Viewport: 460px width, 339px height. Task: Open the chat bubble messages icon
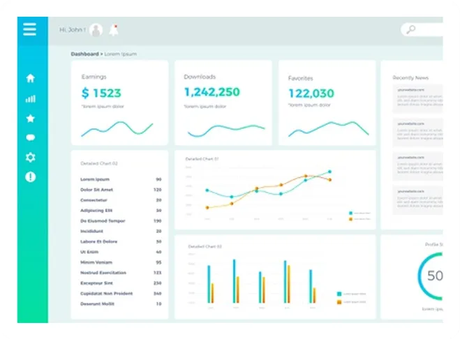pyautogui.click(x=31, y=137)
